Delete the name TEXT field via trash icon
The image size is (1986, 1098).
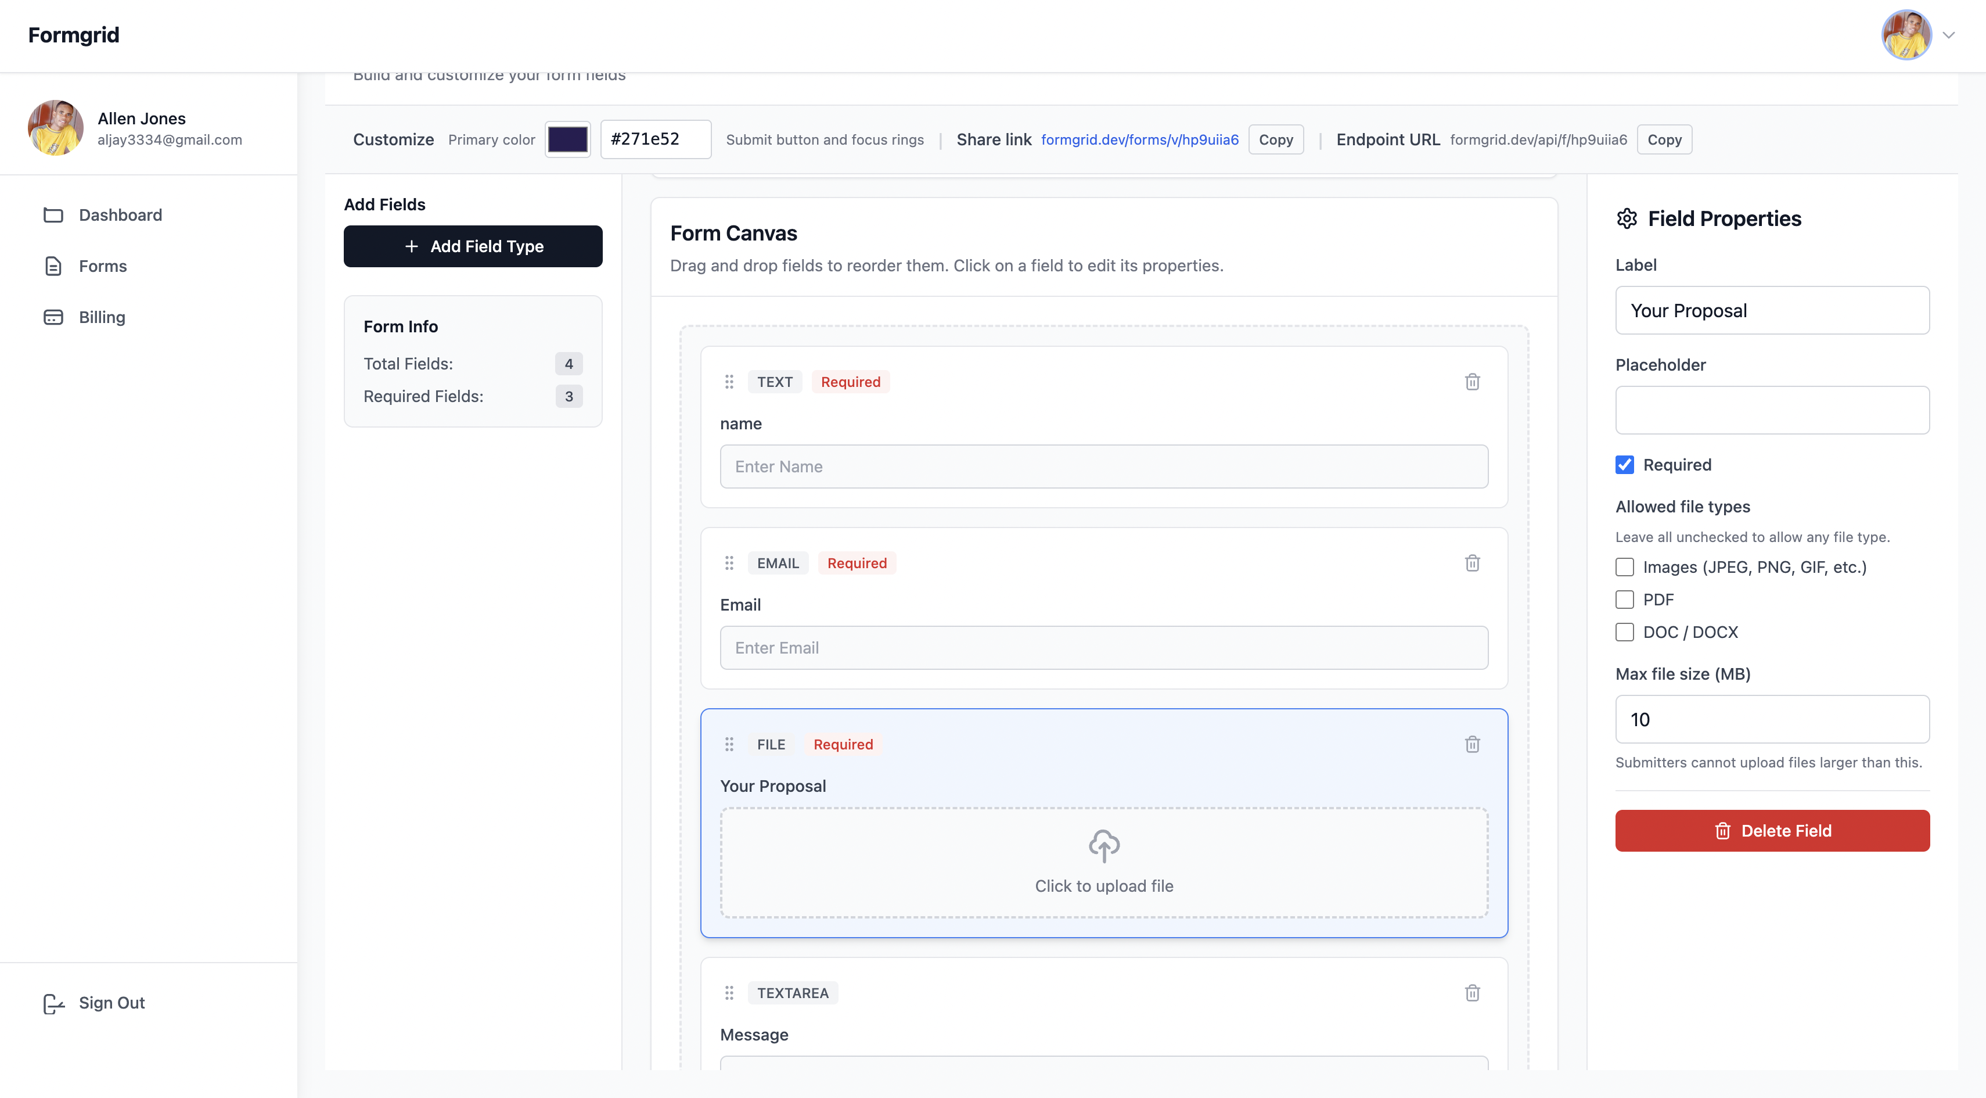pos(1471,382)
